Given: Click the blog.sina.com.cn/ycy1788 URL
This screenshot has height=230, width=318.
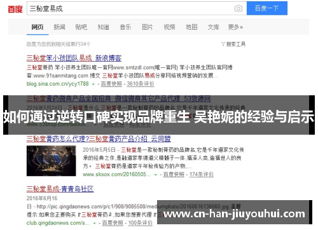Looking at the screenshot, I should 57,84.
